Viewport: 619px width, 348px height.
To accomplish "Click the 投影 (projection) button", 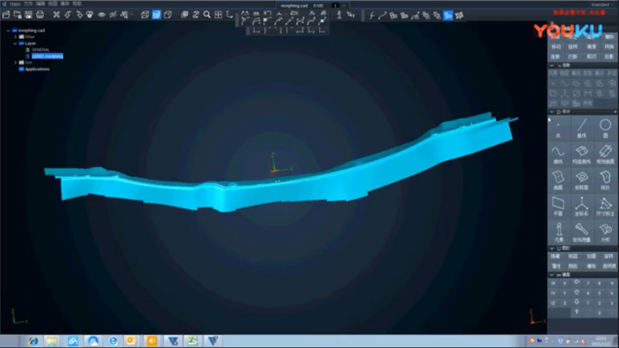I will click(609, 57).
